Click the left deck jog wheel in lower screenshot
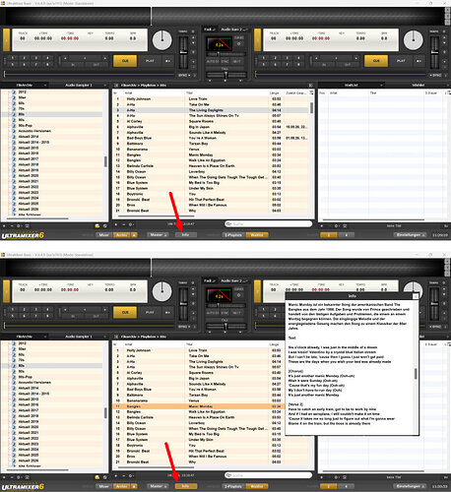This screenshot has height=492, width=451. click(x=162, y=291)
